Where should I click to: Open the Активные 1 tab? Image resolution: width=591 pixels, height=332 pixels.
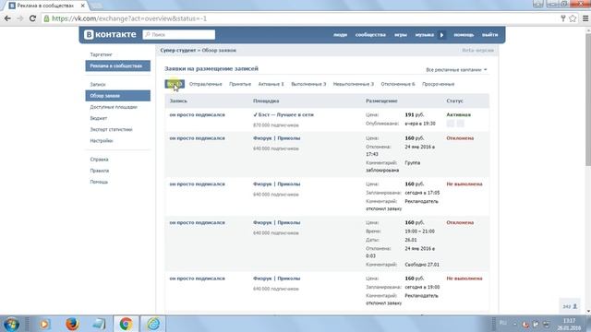click(271, 84)
